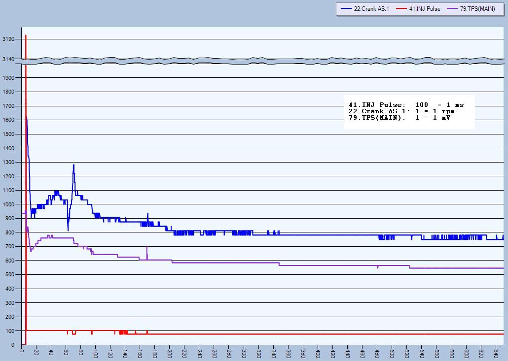Click the blue crank speed peak near 1280
Screen dimensions: 508x361
(x=73, y=165)
